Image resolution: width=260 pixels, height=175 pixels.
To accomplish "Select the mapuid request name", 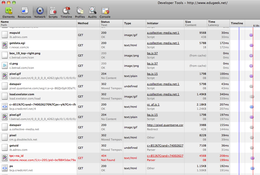I will (15, 33).
